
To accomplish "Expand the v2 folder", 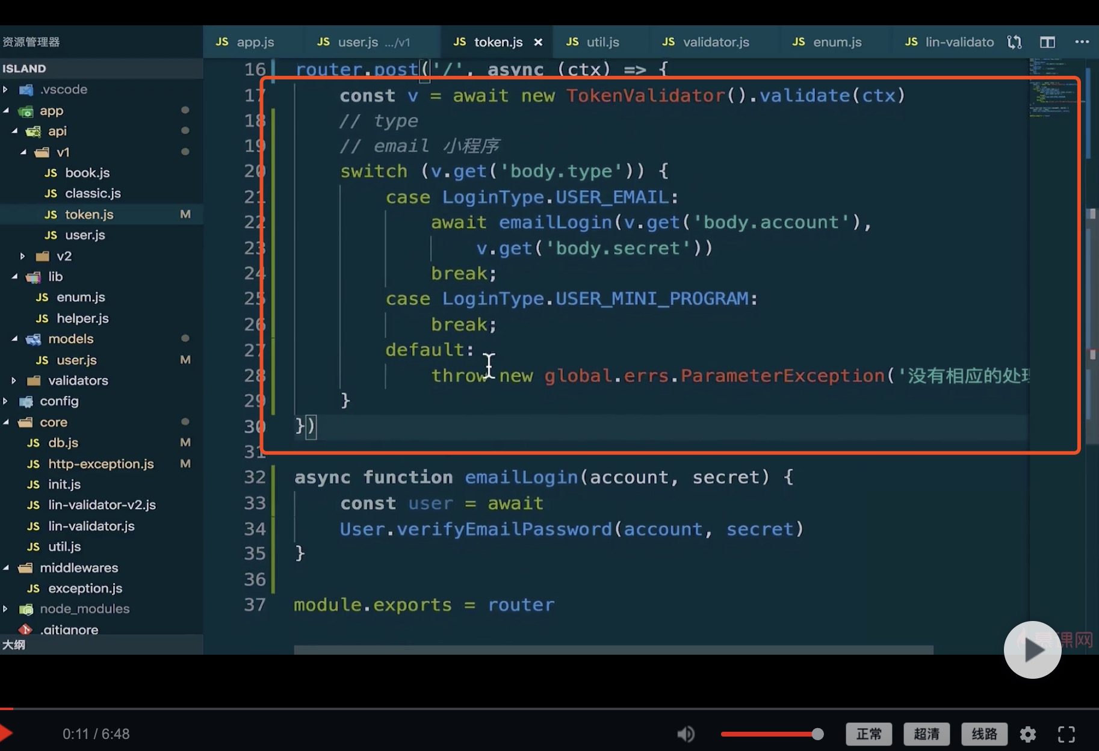I will [x=22, y=256].
